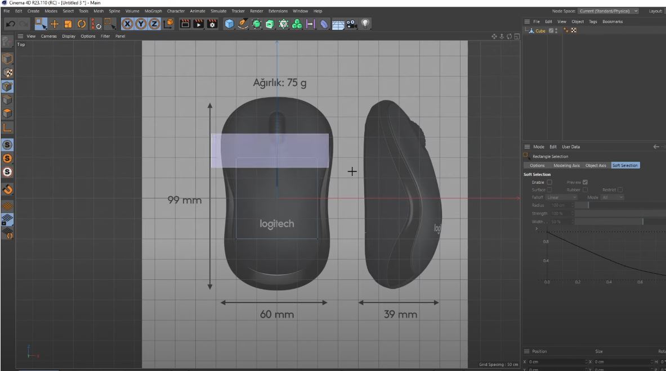Switch to the Object Axis tab

pos(596,165)
